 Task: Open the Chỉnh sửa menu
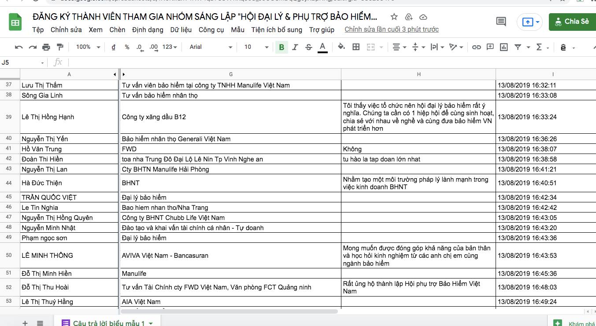tap(66, 30)
